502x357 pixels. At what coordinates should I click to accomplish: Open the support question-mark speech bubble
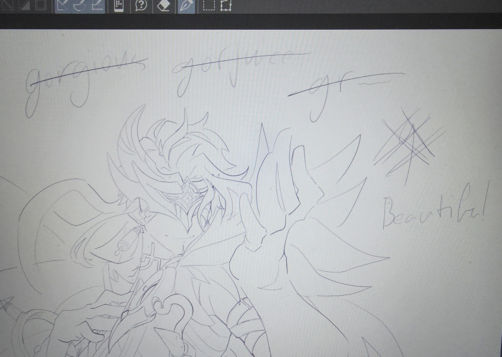(x=141, y=5)
